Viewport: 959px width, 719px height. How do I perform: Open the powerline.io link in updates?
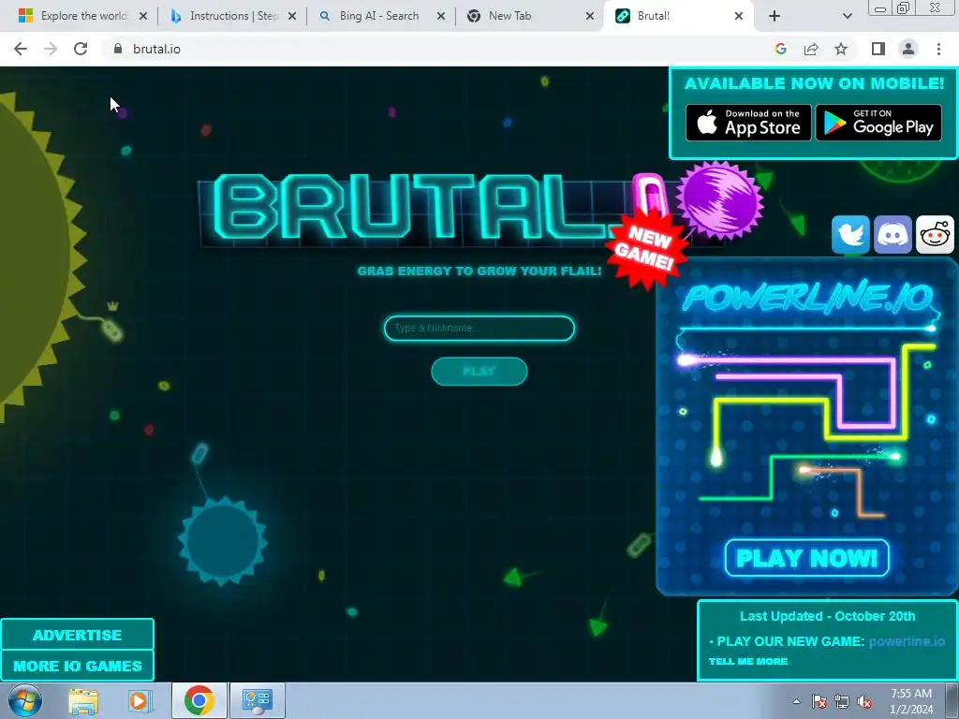pyautogui.click(x=907, y=641)
